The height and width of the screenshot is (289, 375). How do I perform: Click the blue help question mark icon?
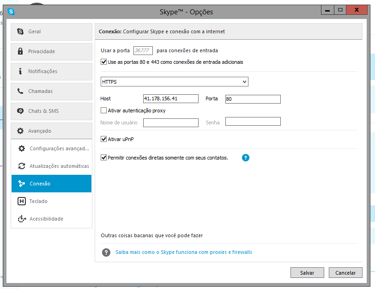coord(246,158)
